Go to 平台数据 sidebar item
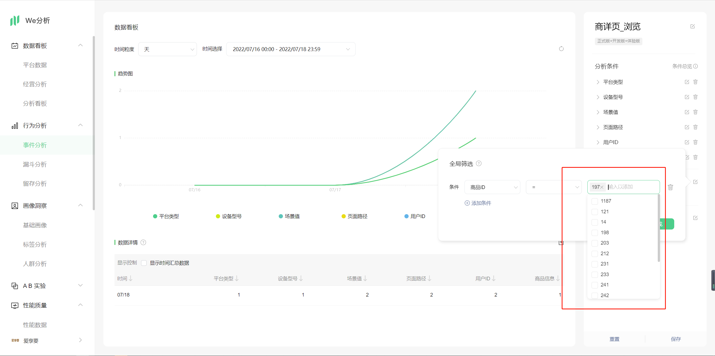This screenshot has height=356, width=715. coord(35,65)
